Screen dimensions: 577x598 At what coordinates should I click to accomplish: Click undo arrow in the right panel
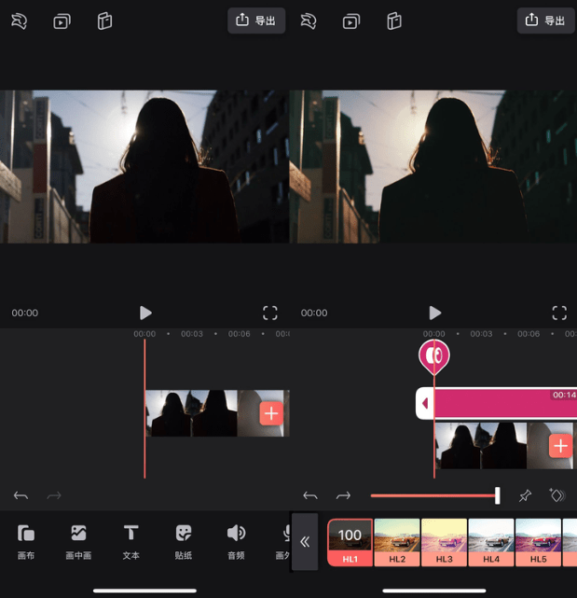[310, 495]
